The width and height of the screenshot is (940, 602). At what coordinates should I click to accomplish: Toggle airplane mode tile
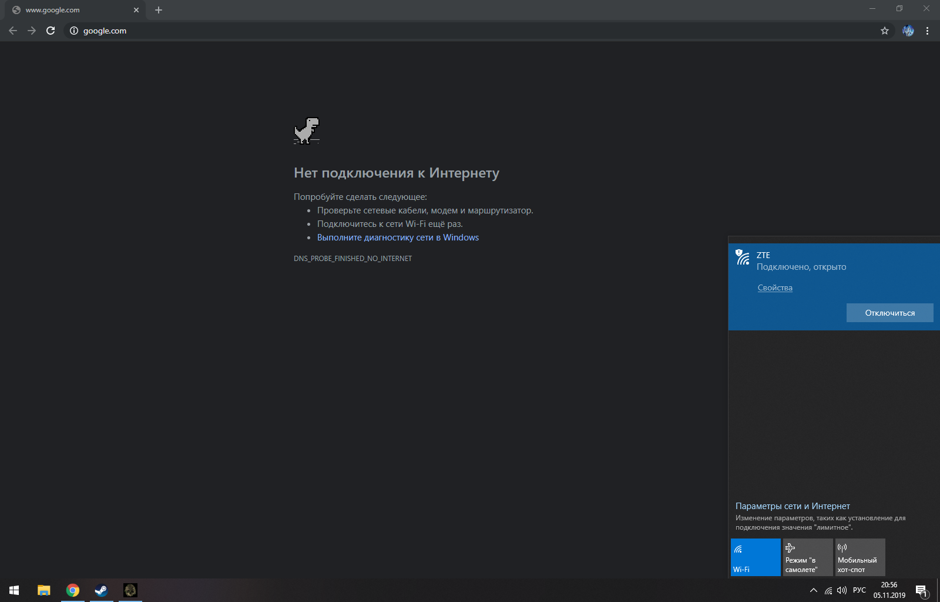808,557
